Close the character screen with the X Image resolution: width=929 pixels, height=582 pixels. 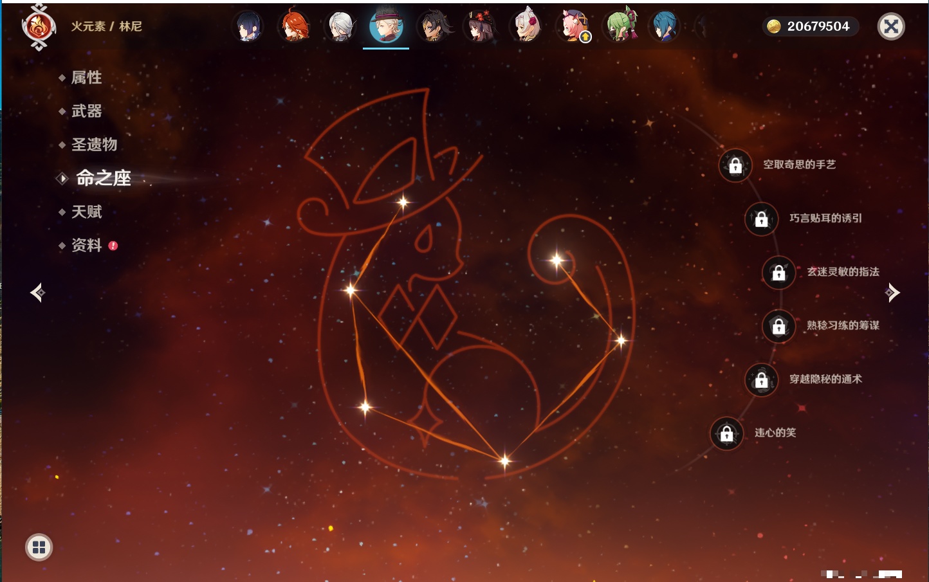(891, 26)
